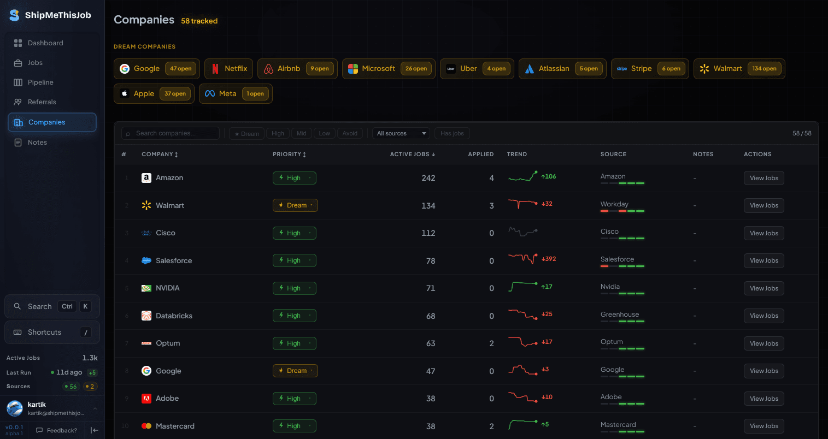The image size is (828, 439).
Task: View Jobs for Databricks
Action: pos(764,316)
